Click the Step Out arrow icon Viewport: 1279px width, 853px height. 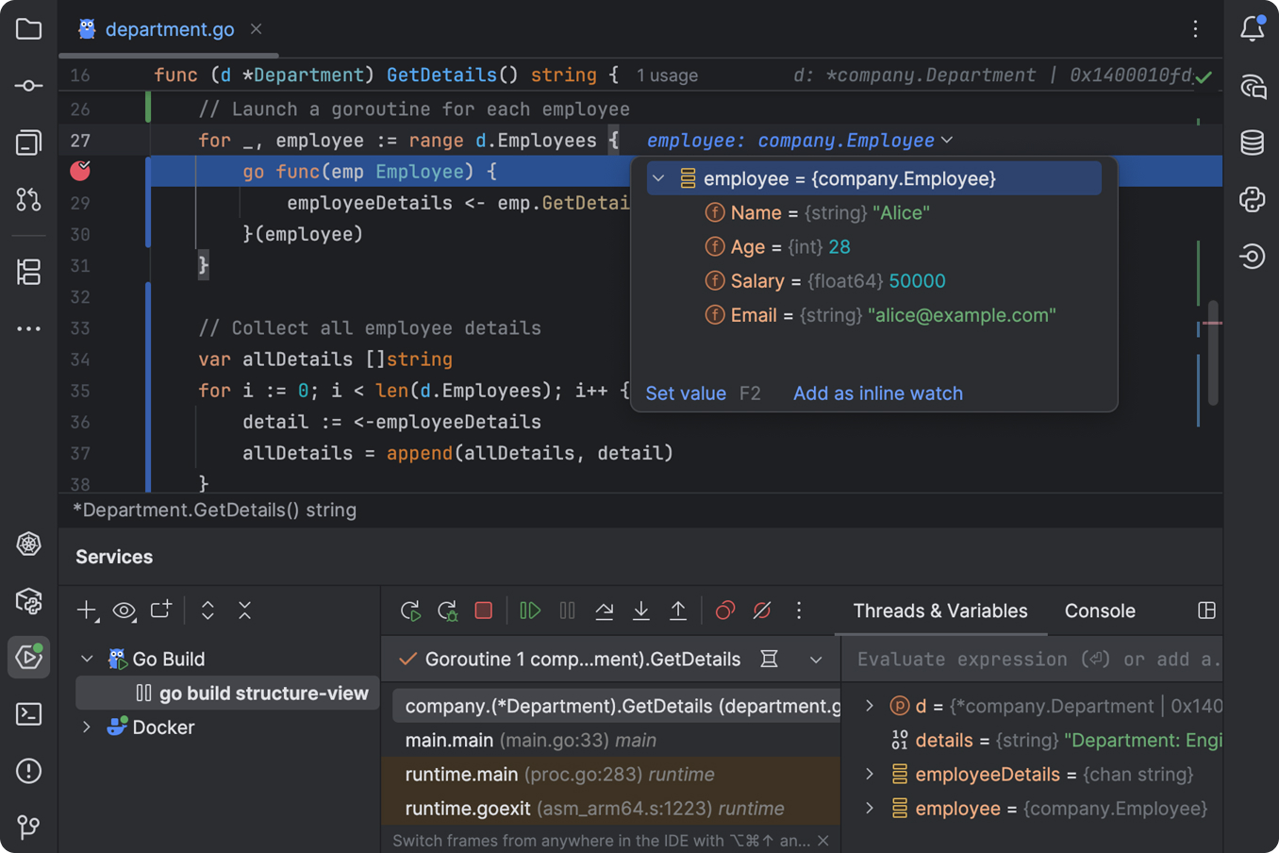click(678, 610)
